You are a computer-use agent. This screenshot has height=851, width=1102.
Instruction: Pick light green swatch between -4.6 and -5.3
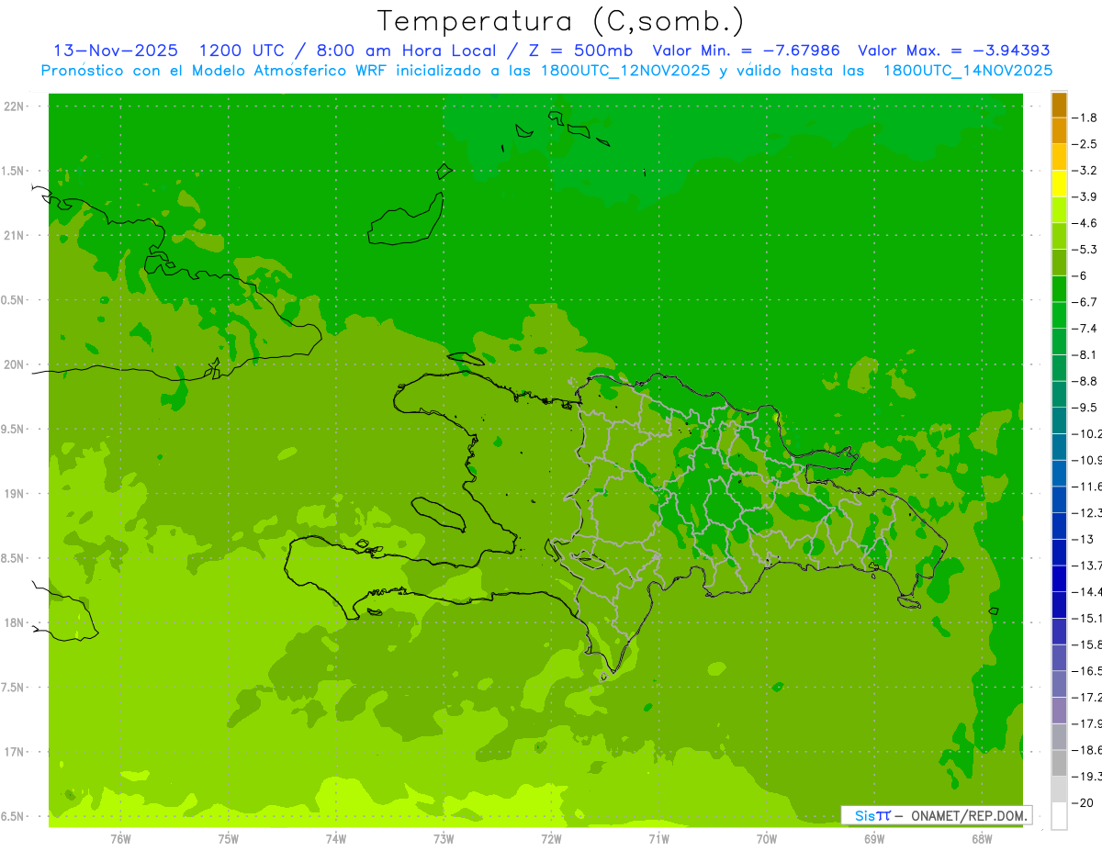pos(1059,236)
